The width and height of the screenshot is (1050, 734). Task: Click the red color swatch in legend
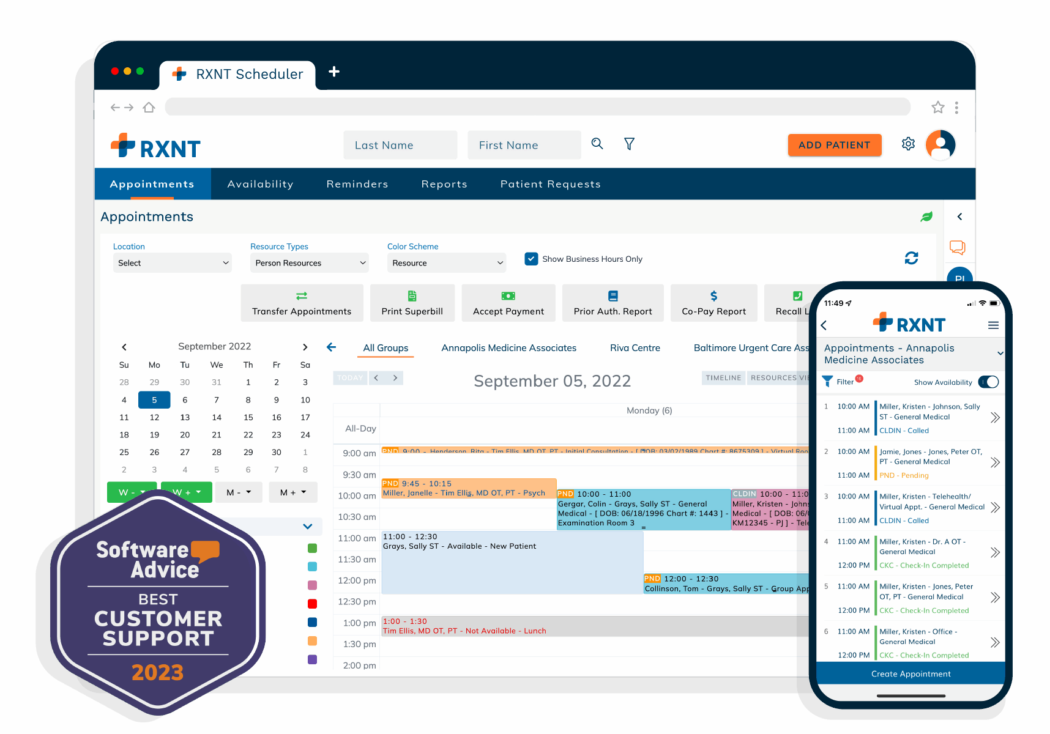[x=312, y=604]
